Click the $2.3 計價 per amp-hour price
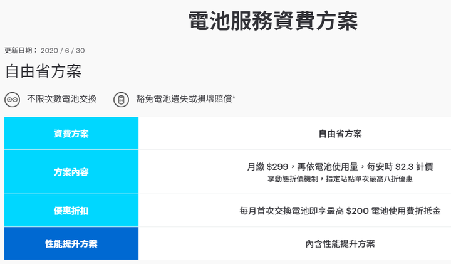This screenshot has height=264, width=451. 414,167
